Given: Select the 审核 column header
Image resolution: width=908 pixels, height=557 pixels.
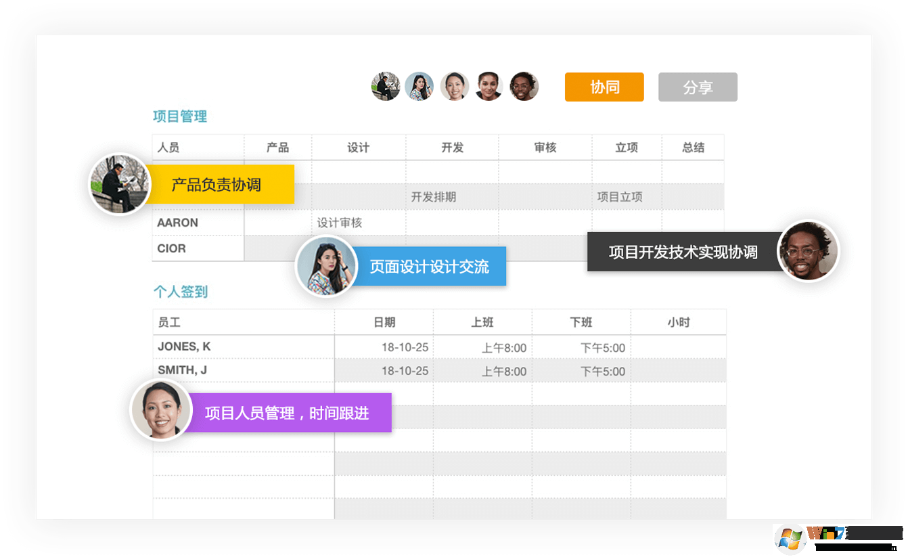Looking at the screenshot, I should (x=545, y=148).
